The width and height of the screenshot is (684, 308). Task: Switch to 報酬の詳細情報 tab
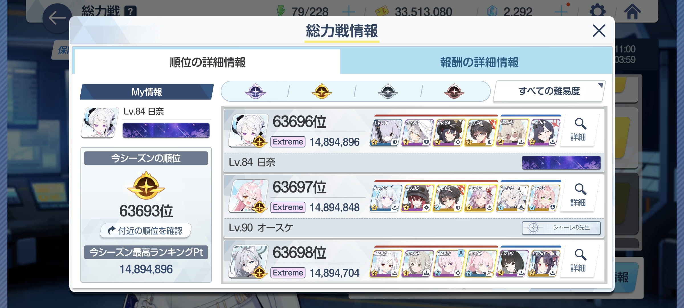click(479, 62)
